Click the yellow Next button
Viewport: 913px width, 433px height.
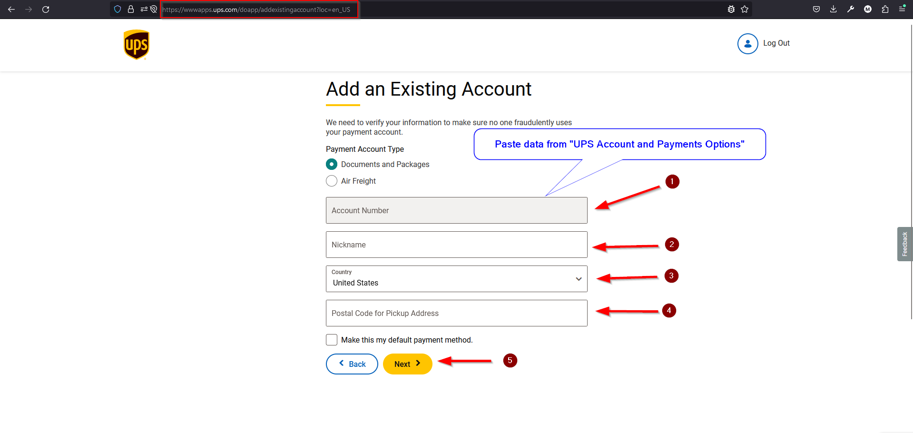pos(408,364)
